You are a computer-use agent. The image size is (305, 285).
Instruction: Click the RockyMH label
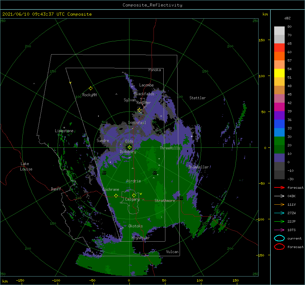point(89,95)
